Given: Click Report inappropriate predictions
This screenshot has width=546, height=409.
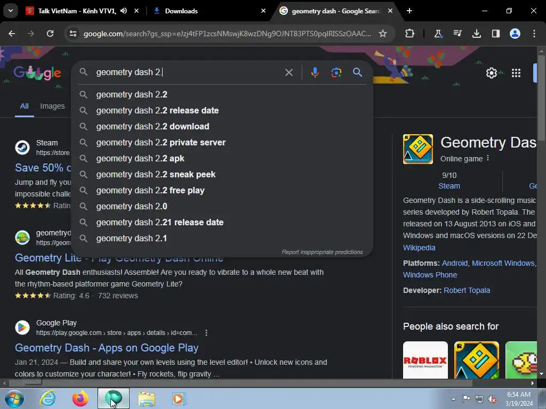Looking at the screenshot, I should coord(322,252).
